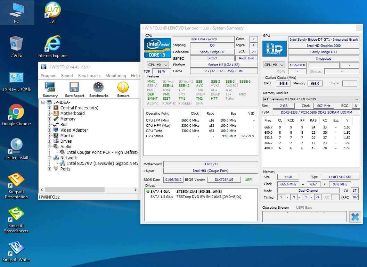Image resolution: width=367 pixels, height=267 pixels.
Task: Collapse the JP-IDEA root node
Action: click(43, 102)
